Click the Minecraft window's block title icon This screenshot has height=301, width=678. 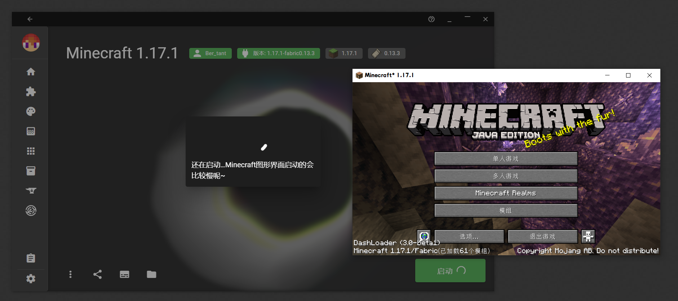coord(359,75)
